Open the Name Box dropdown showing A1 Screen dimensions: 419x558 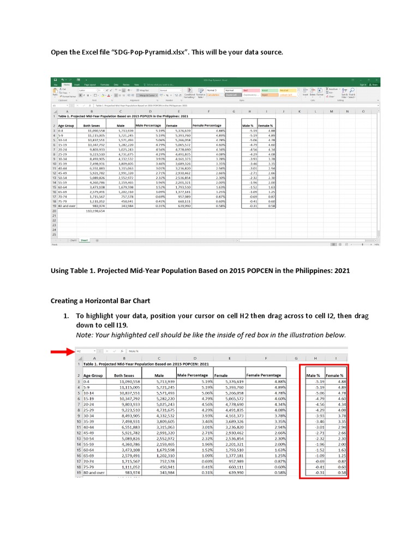[x=67, y=106]
